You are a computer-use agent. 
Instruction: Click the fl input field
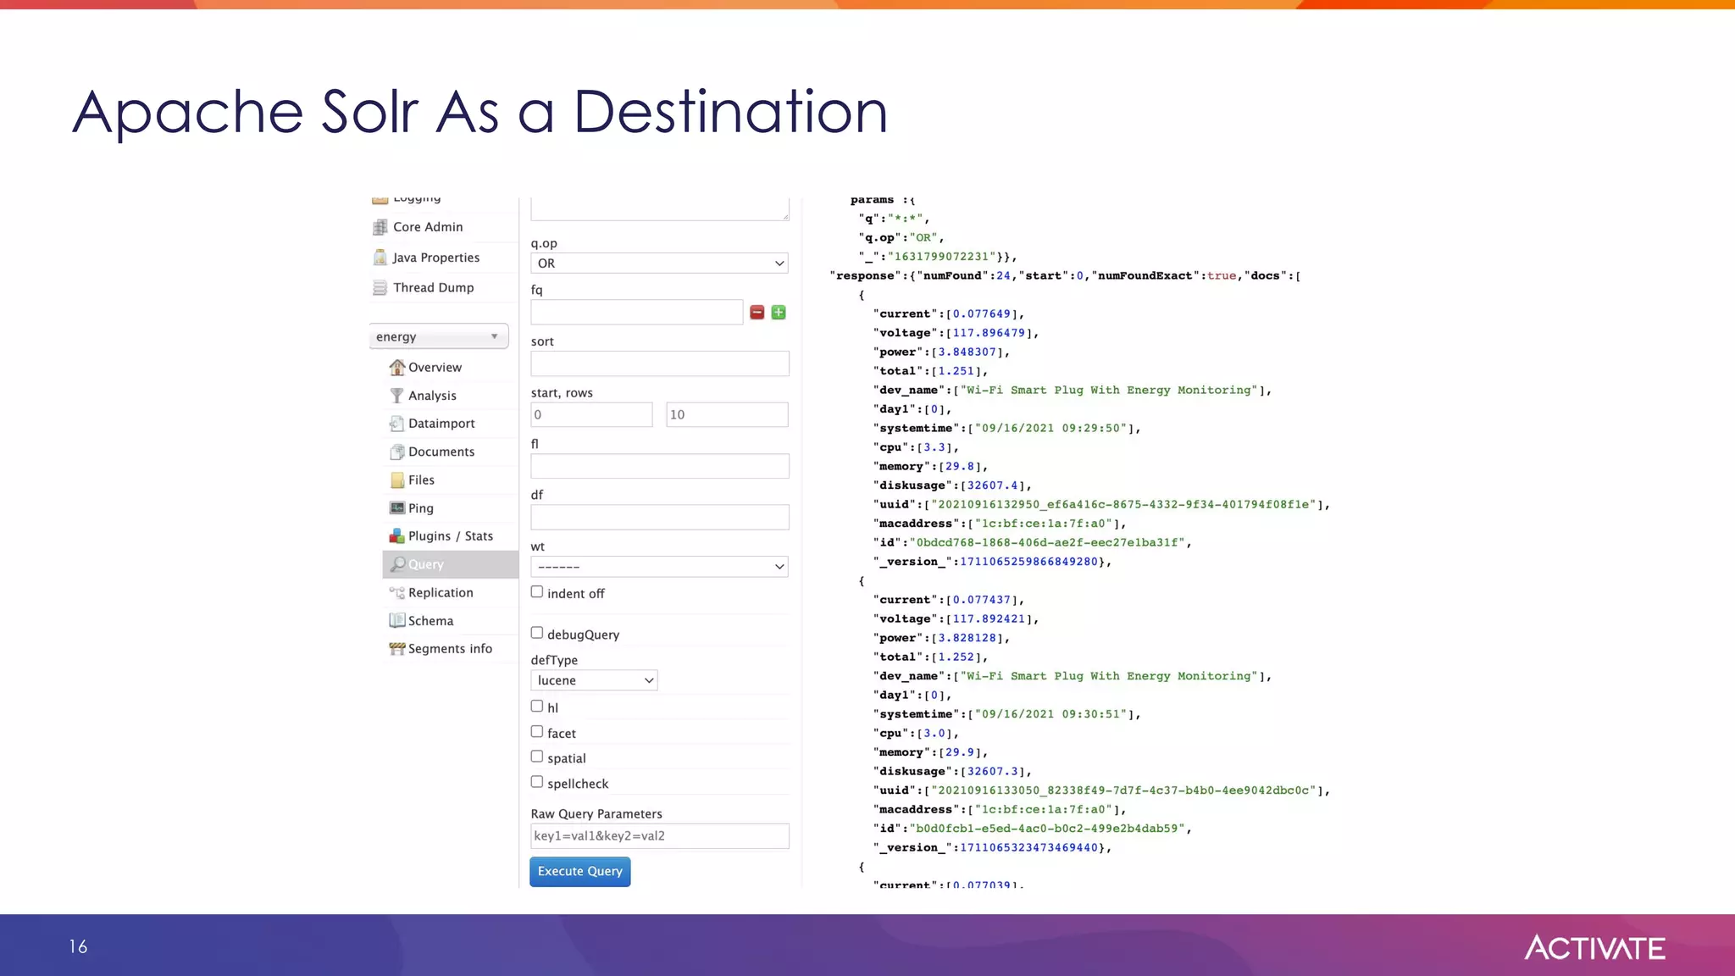point(660,466)
